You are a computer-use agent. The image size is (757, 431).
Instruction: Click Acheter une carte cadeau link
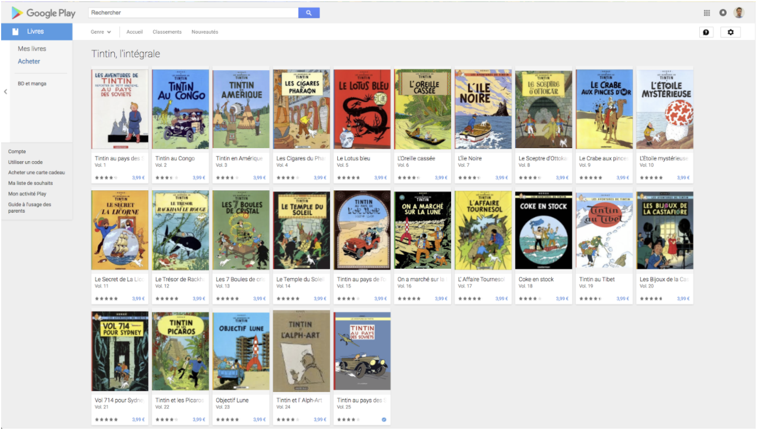pos(37,173)
